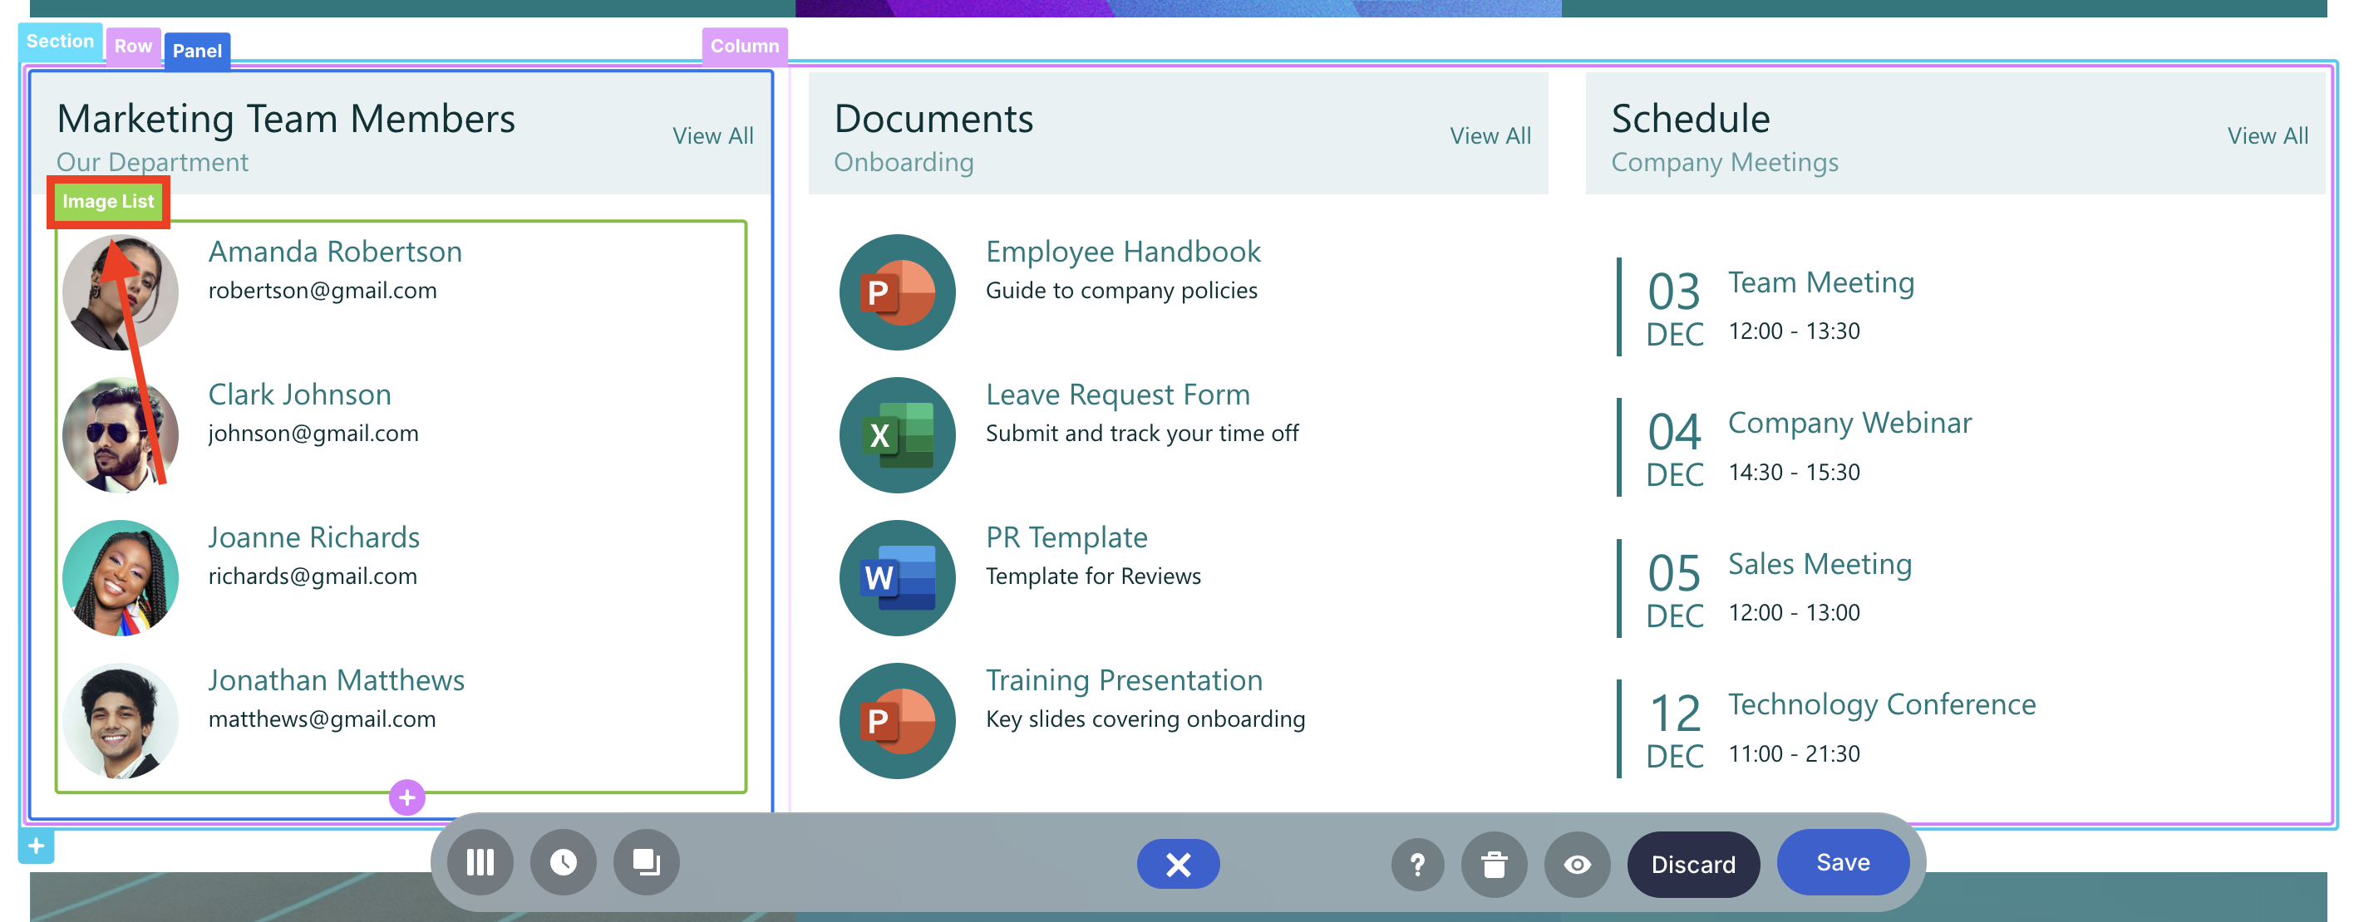Select the Row label tab

pyautogui.click(x=132, y=47)
